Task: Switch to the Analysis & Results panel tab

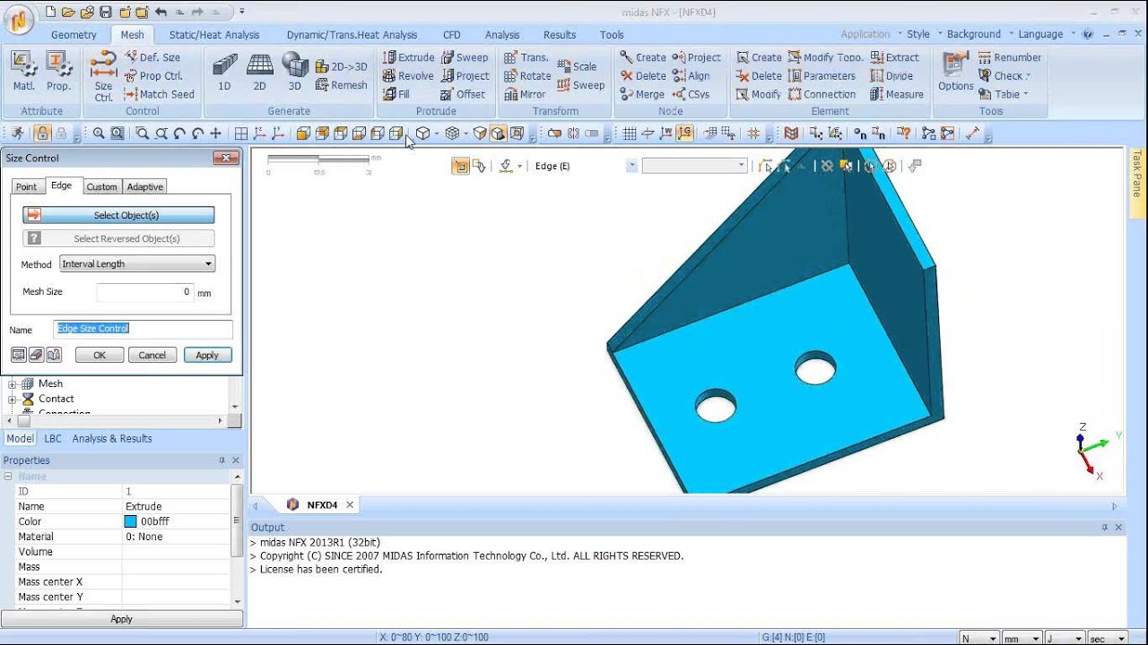Action: click(x=112, y=439)
